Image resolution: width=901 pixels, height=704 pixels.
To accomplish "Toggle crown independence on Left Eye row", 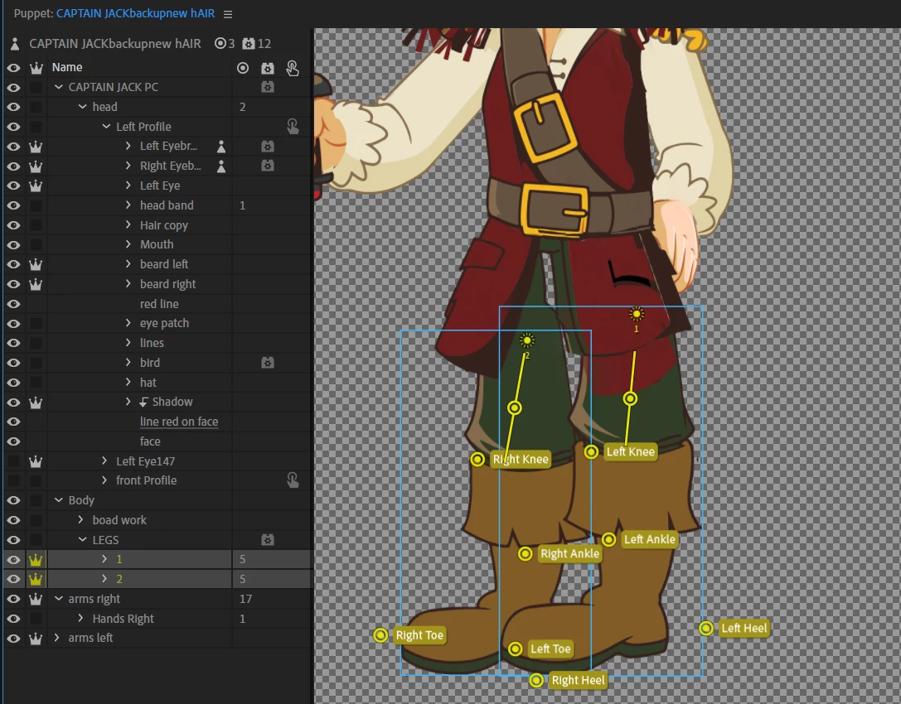I will pos(36,186).
